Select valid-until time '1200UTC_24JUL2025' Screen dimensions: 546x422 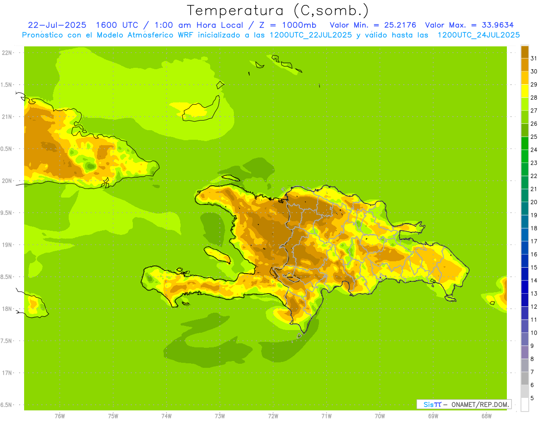(479, 35)
